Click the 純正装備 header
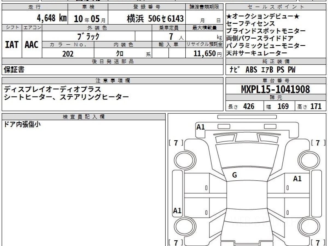Image resolution: width=328 pixels, height=246 pixels. point(276,61)
